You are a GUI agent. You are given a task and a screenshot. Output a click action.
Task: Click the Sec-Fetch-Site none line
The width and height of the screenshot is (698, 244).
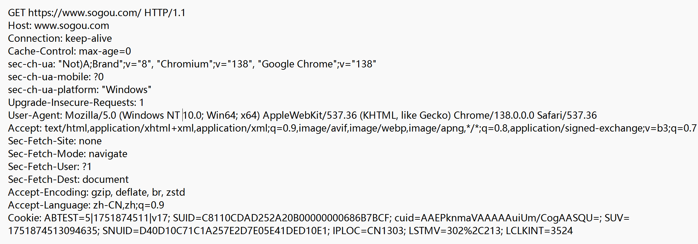point(55,141)
